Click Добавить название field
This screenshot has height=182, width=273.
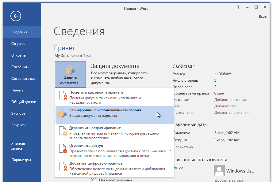(230, 100)
